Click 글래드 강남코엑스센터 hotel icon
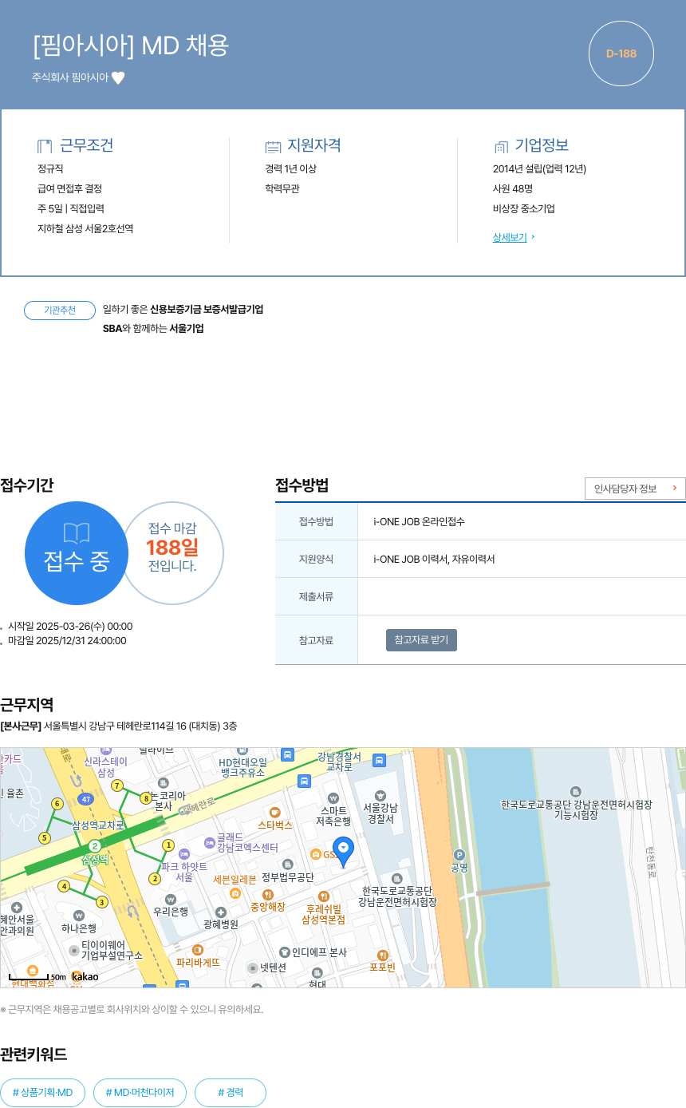The image size is (686, 1108). (210, 842)
